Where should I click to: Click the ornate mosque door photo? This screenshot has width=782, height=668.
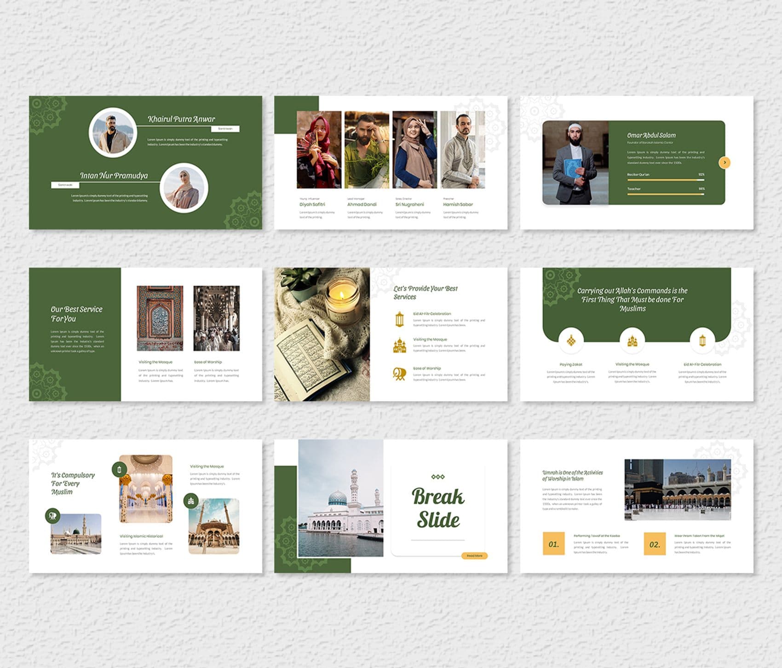click(160, 318)
